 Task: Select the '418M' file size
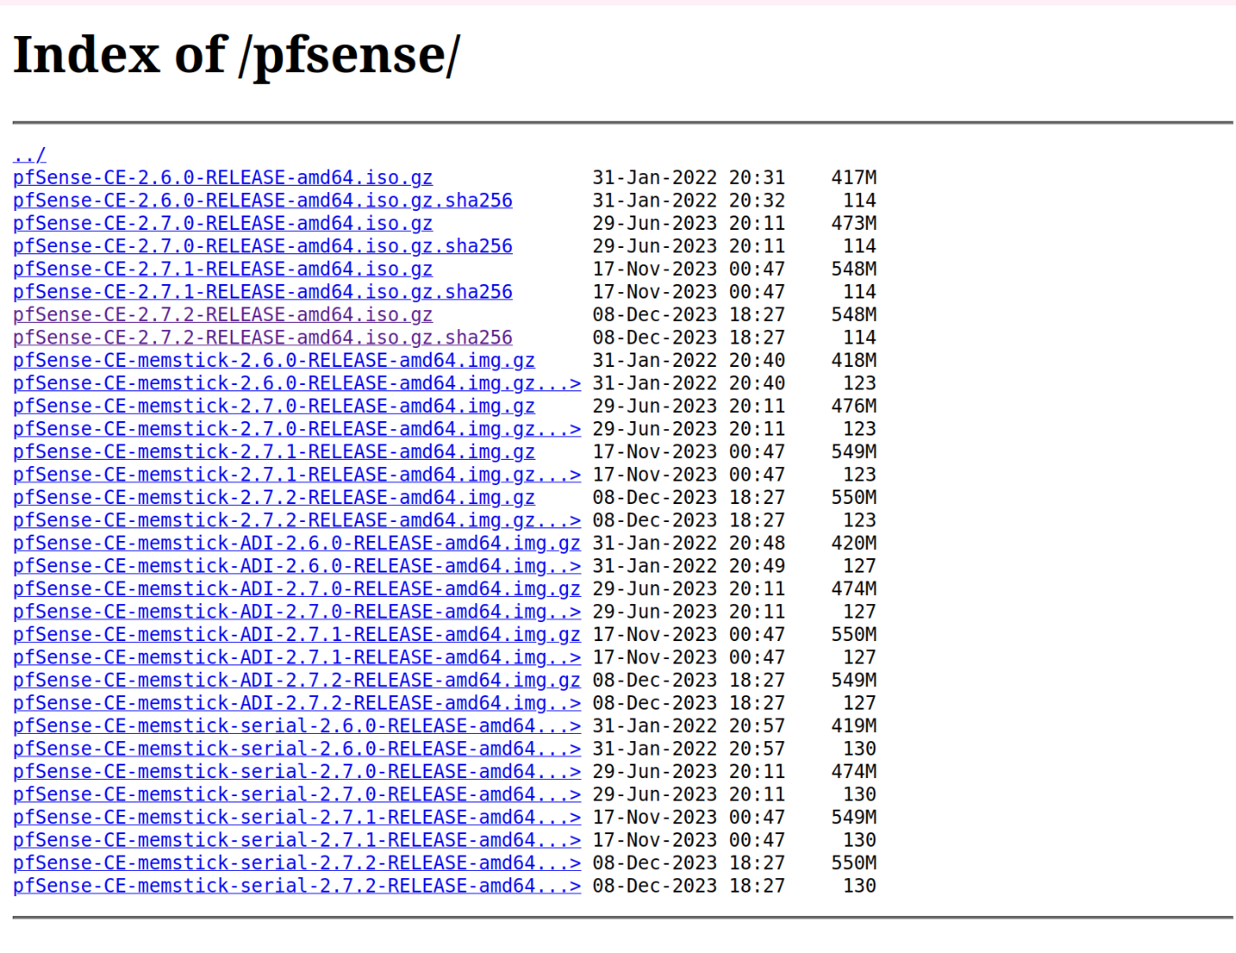coord(854,361)
